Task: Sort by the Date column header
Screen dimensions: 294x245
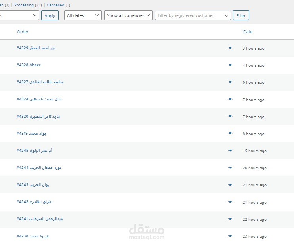Action: (248, 32)
